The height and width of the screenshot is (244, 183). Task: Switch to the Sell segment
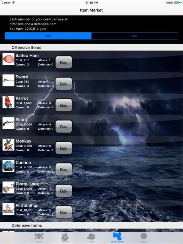135,36
